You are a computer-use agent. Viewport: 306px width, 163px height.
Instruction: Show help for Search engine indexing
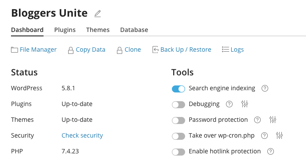pyautogui.click(x=265, y=89)
